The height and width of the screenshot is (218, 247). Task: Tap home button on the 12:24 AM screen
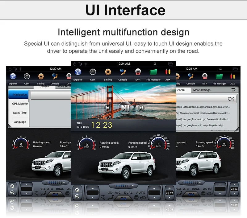pyautogui.click(x=77, y=190)
